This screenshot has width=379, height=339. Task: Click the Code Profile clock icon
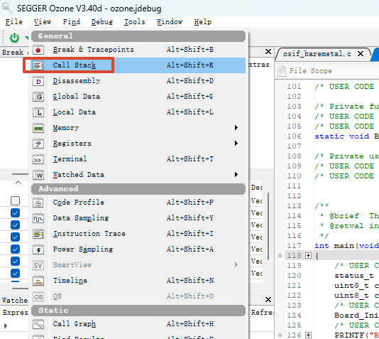(38, 203)
